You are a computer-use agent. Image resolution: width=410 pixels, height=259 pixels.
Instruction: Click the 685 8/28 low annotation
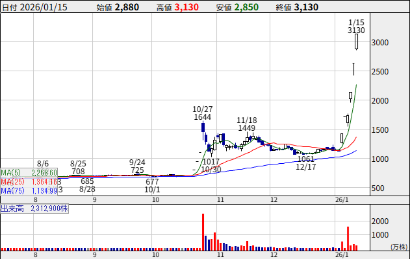click(87, 185)
